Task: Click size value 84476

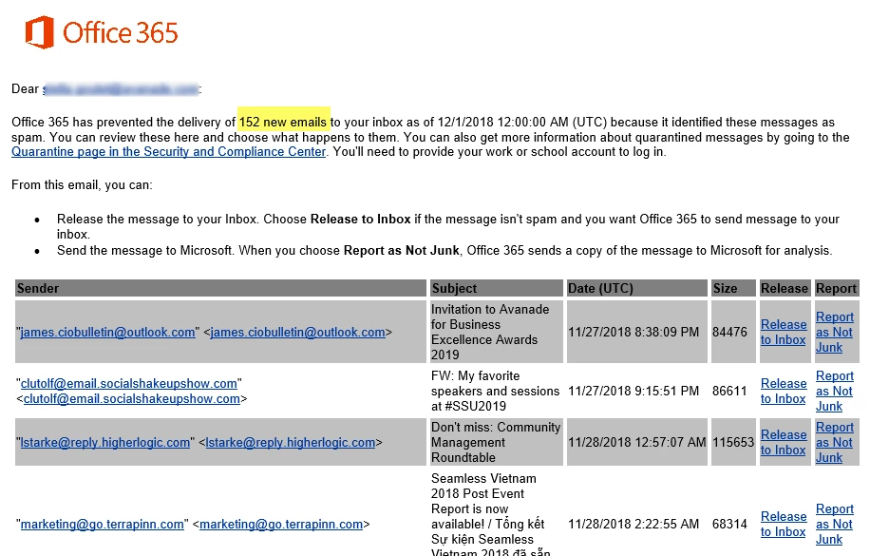Action: tap(729, 332)
